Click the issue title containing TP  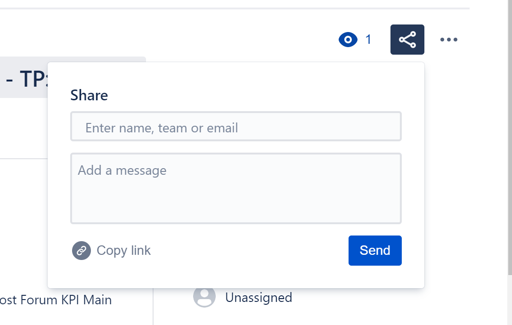tap(27, 79)
